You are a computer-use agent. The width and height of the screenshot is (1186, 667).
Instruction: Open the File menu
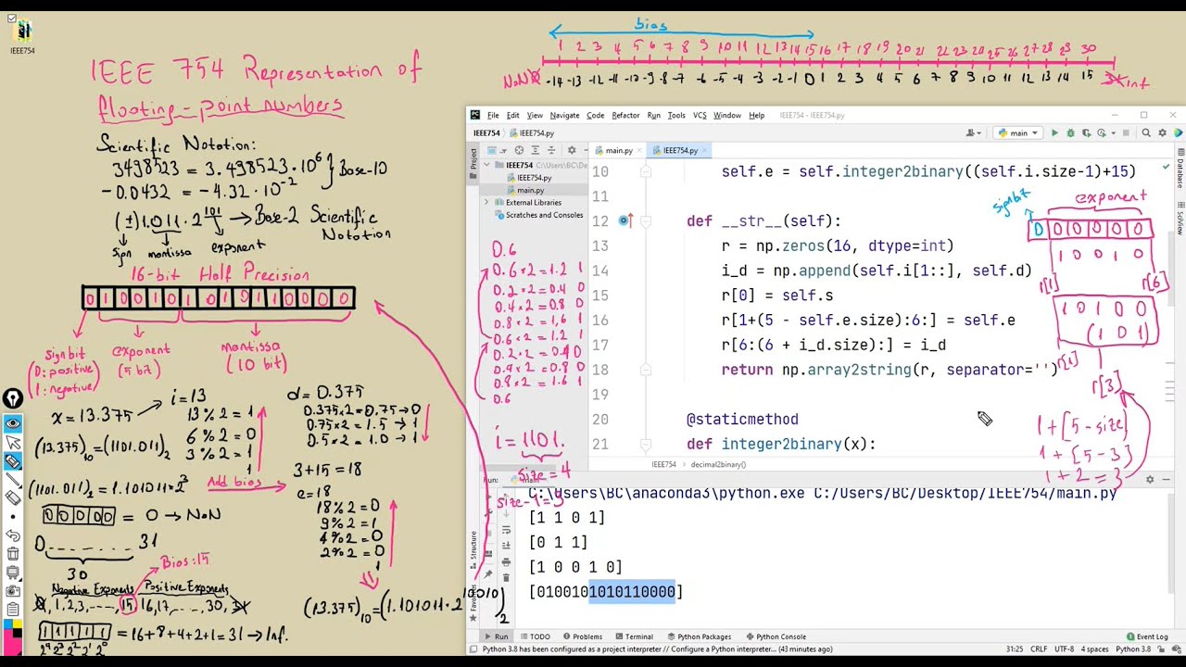point(493,115)
